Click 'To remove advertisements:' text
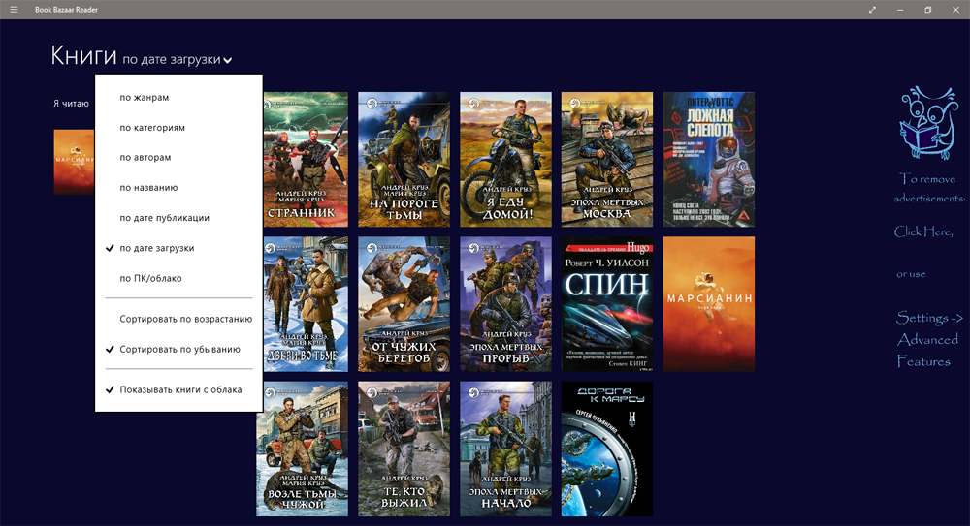This screenshot has height=526, width=970. click(928, 189)
